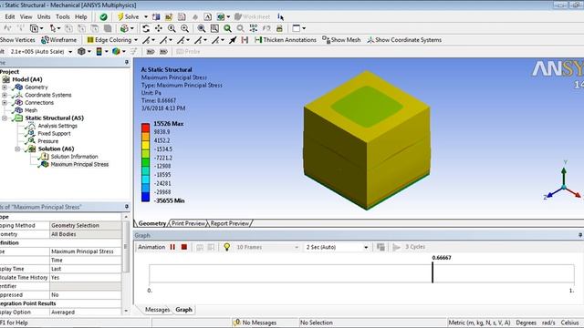Select Pressure in the tree
Image resolution: width=584 pixels, height=328 pixels.
click(48, 141)
